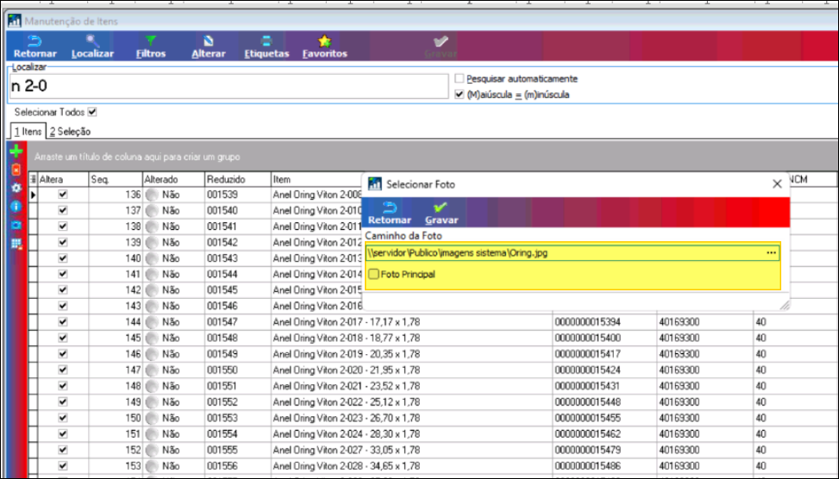This screenshot has width=839, height=479.
Task: Click Gravar in Selecionar Foto dialog
Action: pyautogui.click(x=441, y=213)
